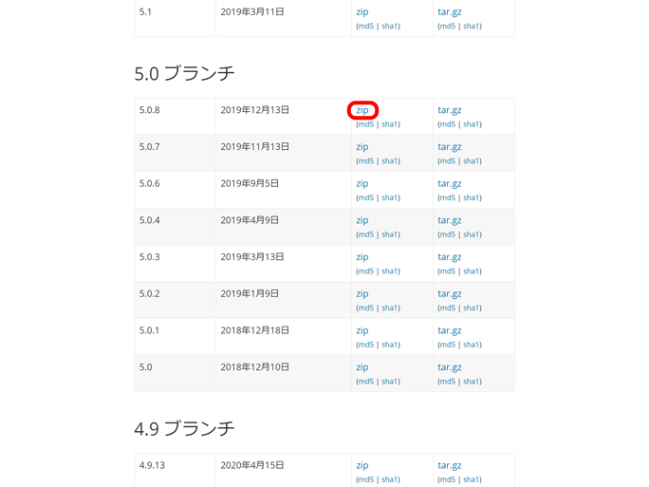
Task: Open md5 for zip dated 2018年12月10日
Action: [365, 382]
